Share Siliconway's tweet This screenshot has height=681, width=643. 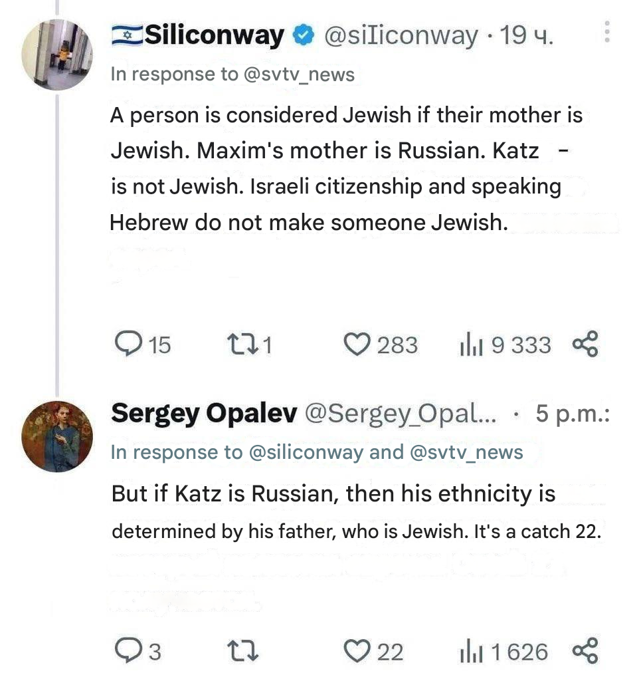585,344
